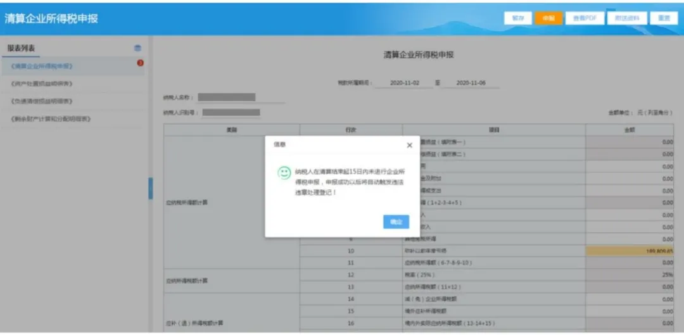Click the database icon beside 报表列表
The image size is (684, 335).
click(x=137, y=48)
